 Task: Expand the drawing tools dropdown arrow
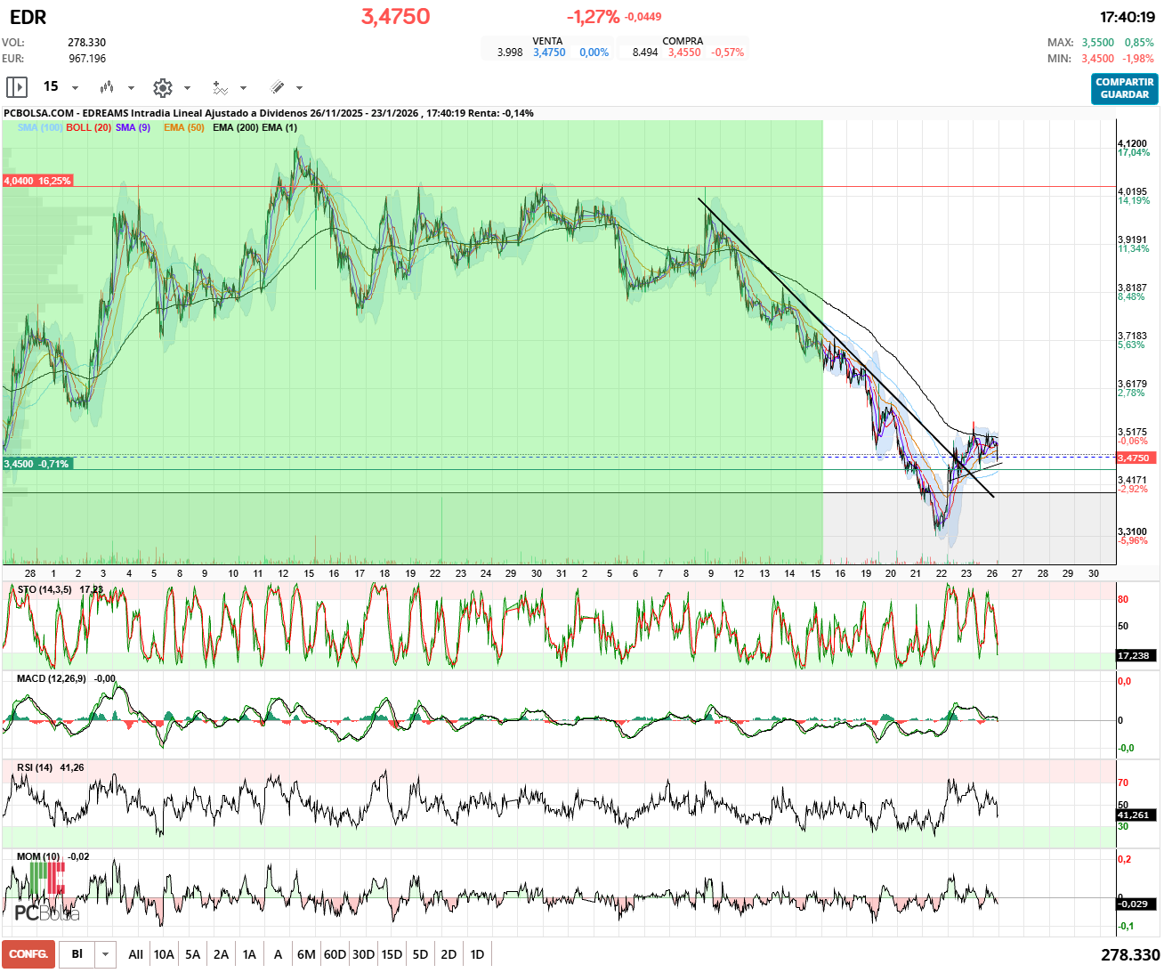click(x=299, y=88)
